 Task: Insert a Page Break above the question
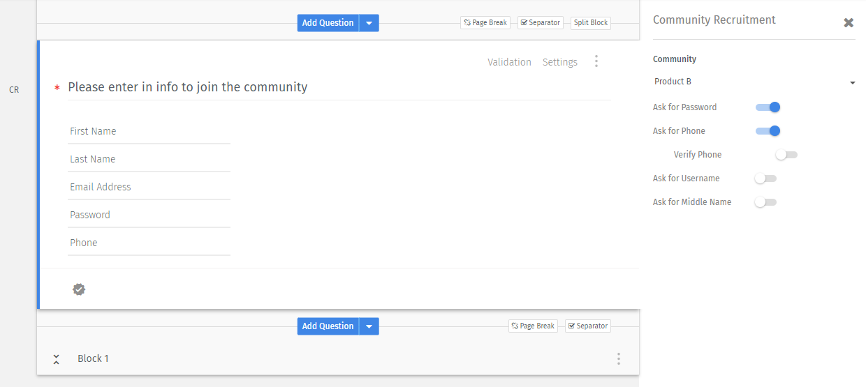point(485,23)
